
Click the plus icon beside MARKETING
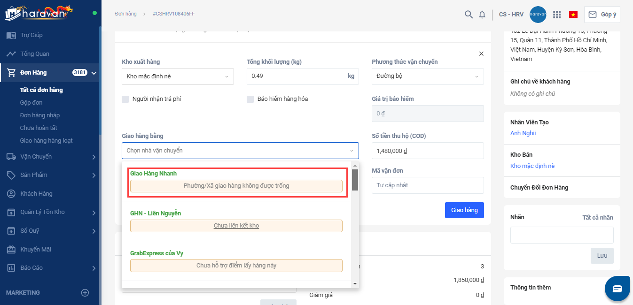(85, 293)
